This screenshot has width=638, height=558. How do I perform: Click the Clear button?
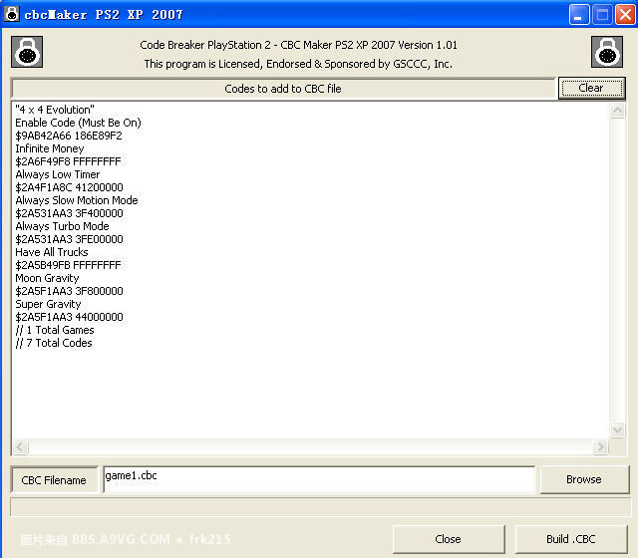coord(591,88)
